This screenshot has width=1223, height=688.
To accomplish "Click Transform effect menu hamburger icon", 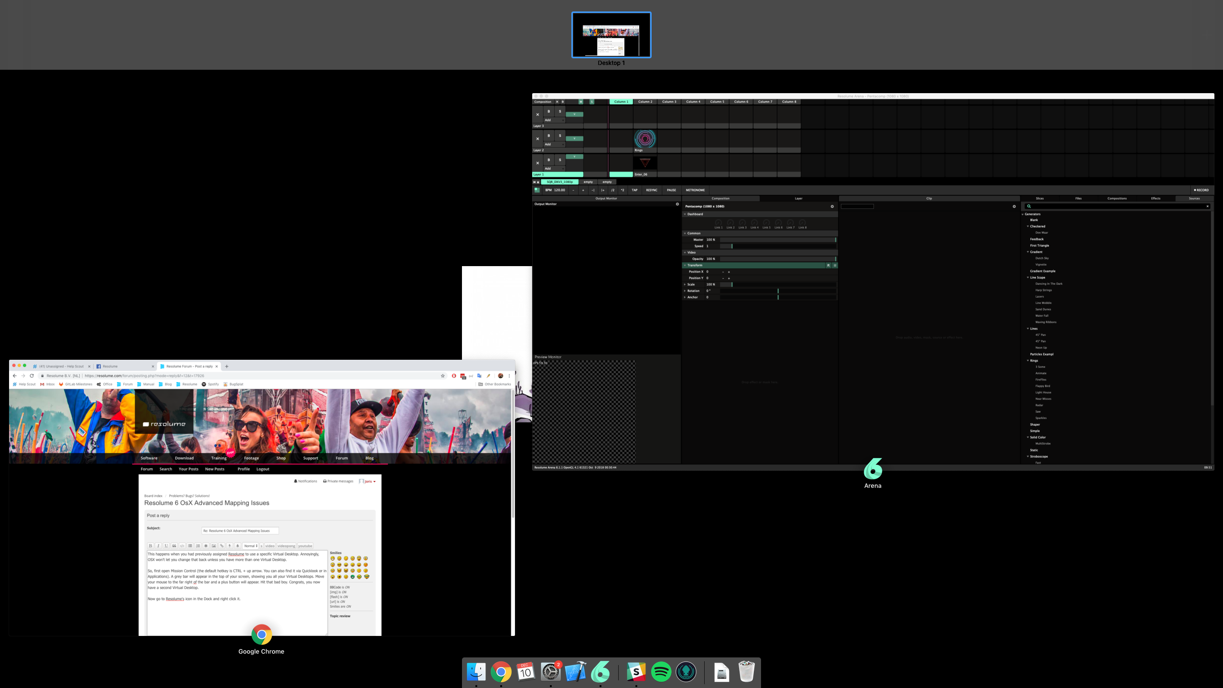I will pyautogui.click(x=835, y=265).
